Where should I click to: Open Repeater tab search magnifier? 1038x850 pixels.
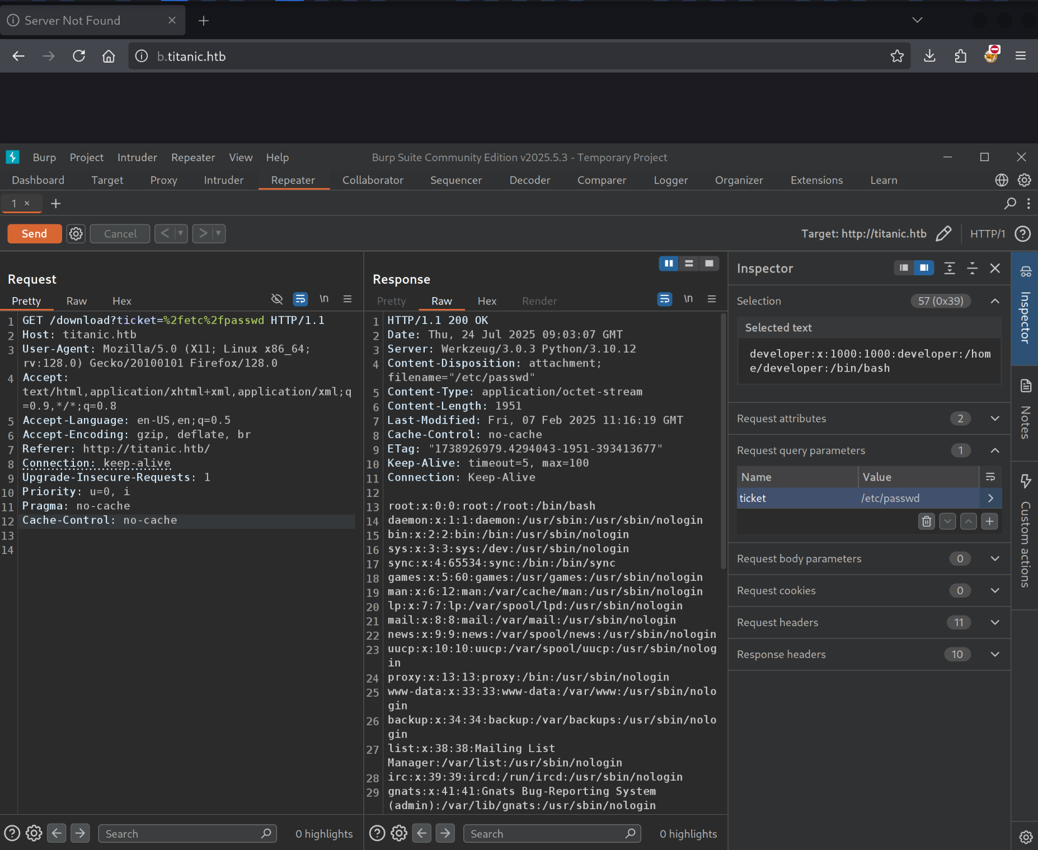pyautogui.click(x=1010, y=204)
